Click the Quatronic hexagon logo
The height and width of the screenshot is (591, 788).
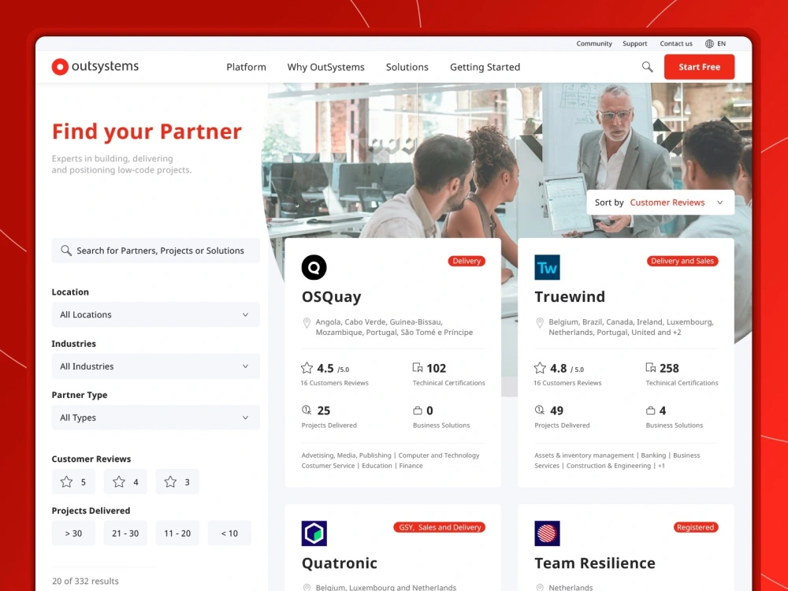[x=314, y=533]
